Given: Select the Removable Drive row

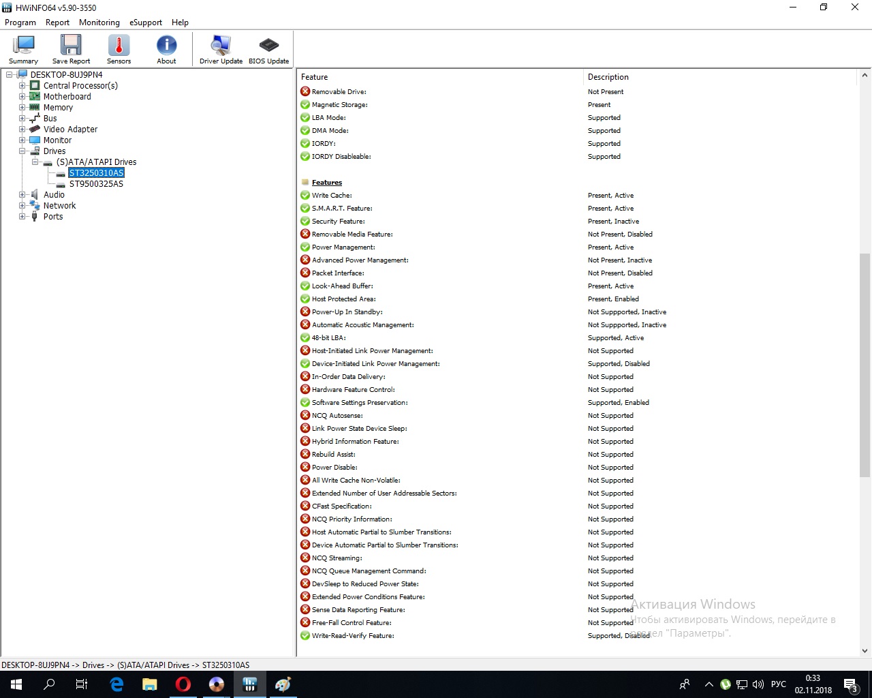Looking at the screenshot, I should click(578, 92).
